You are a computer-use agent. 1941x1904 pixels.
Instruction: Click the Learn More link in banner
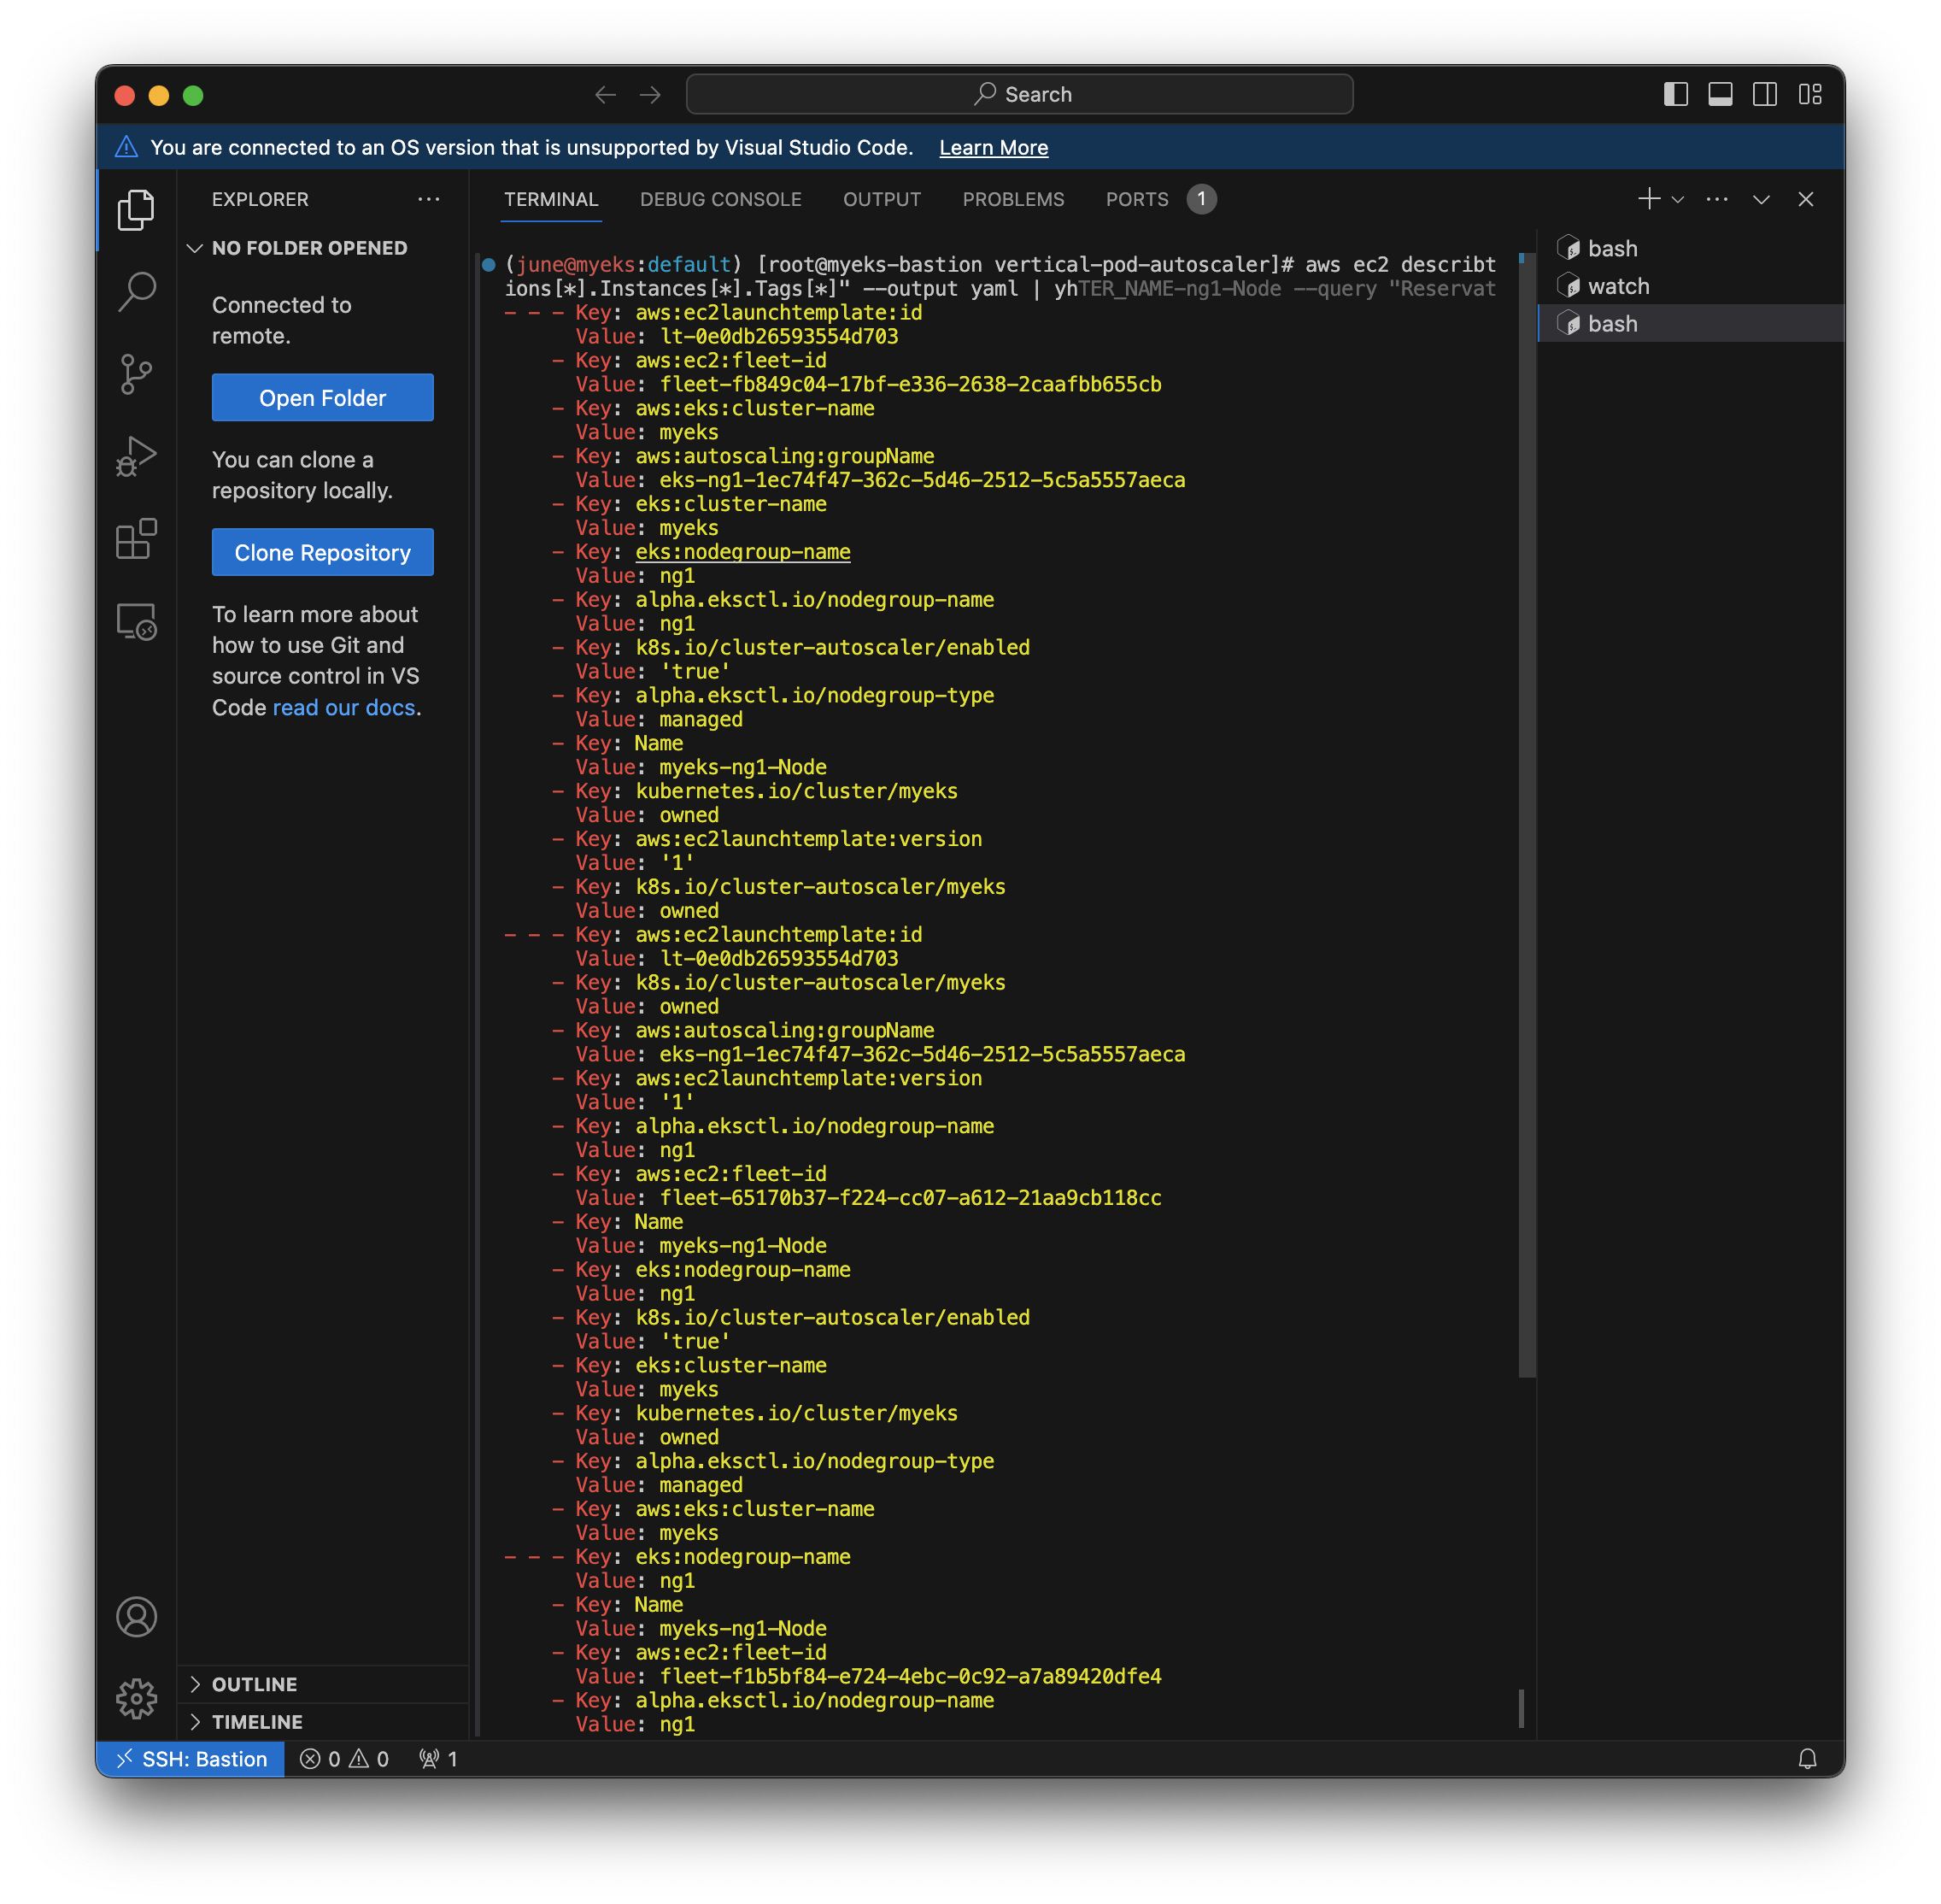[994, 148]
